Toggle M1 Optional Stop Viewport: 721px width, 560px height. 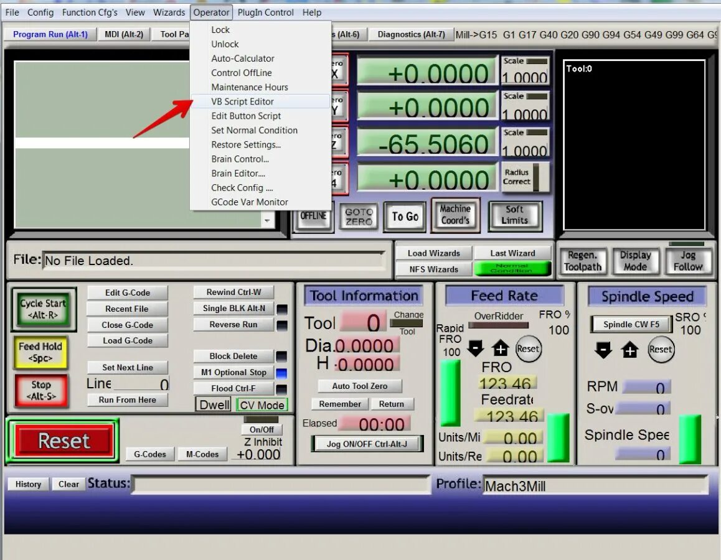233,372
